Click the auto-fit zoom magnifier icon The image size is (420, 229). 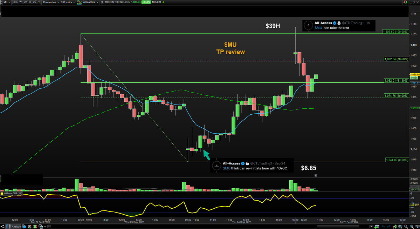click(400, 227)
